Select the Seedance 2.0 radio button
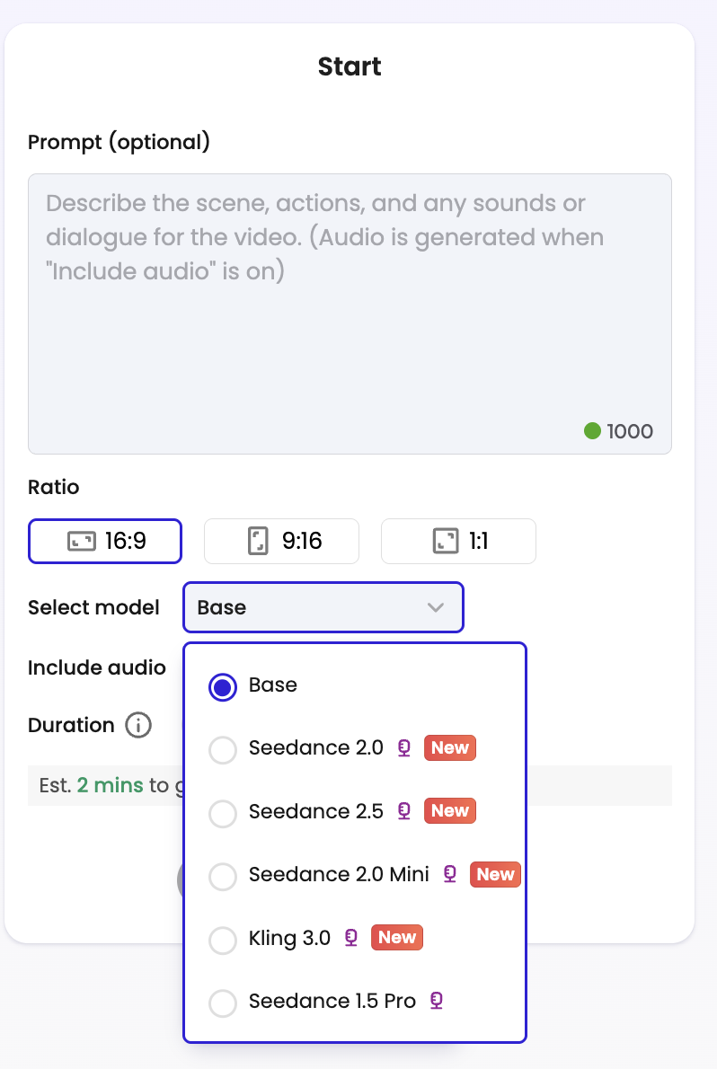Screen dimensions: 717x1069 coord(223,750)
